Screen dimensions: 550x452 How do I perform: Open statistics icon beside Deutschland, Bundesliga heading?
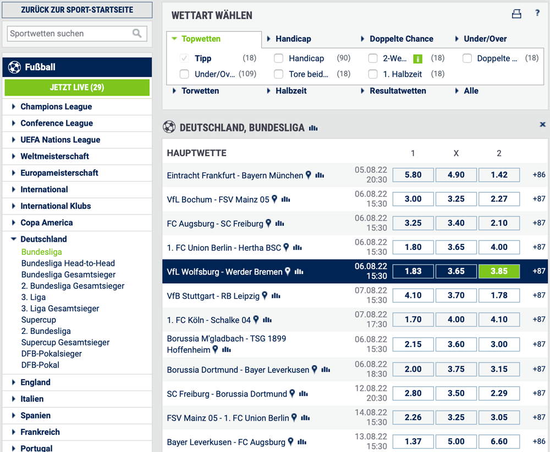[x=313, y=129]
